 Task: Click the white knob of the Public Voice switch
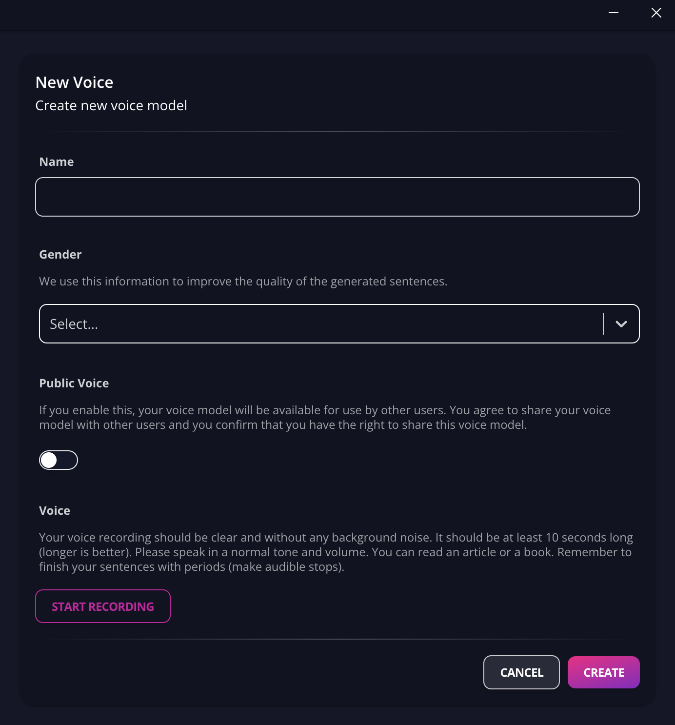(49, 460)
